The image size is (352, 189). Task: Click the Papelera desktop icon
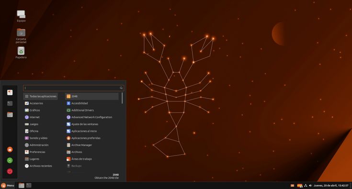click(21, 53)
